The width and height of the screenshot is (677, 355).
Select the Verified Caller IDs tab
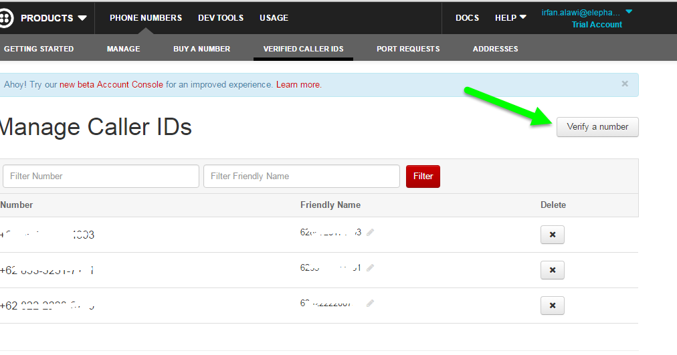304,49
